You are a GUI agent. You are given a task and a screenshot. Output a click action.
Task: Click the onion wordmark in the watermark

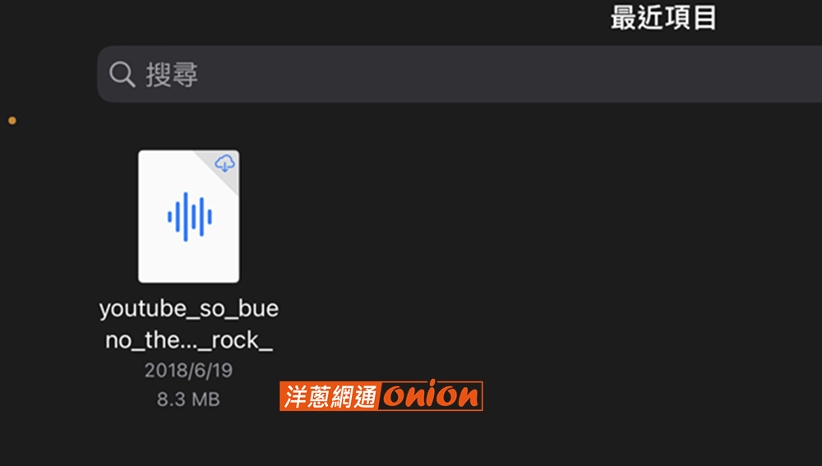pos(431,395)
